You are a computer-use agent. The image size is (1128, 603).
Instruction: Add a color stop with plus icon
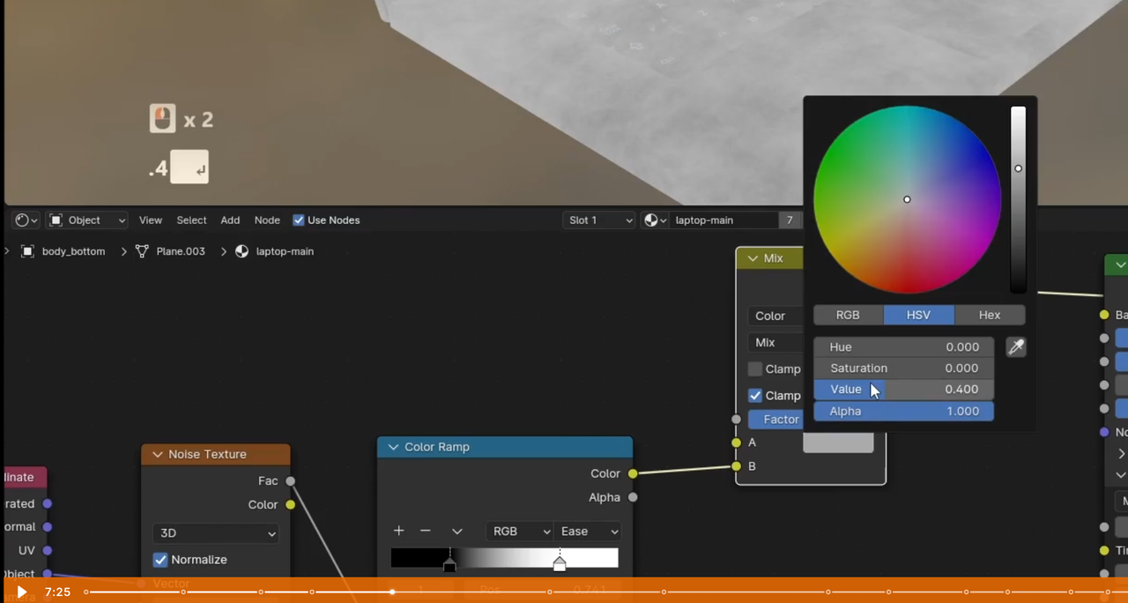click(x=398, y=531)
